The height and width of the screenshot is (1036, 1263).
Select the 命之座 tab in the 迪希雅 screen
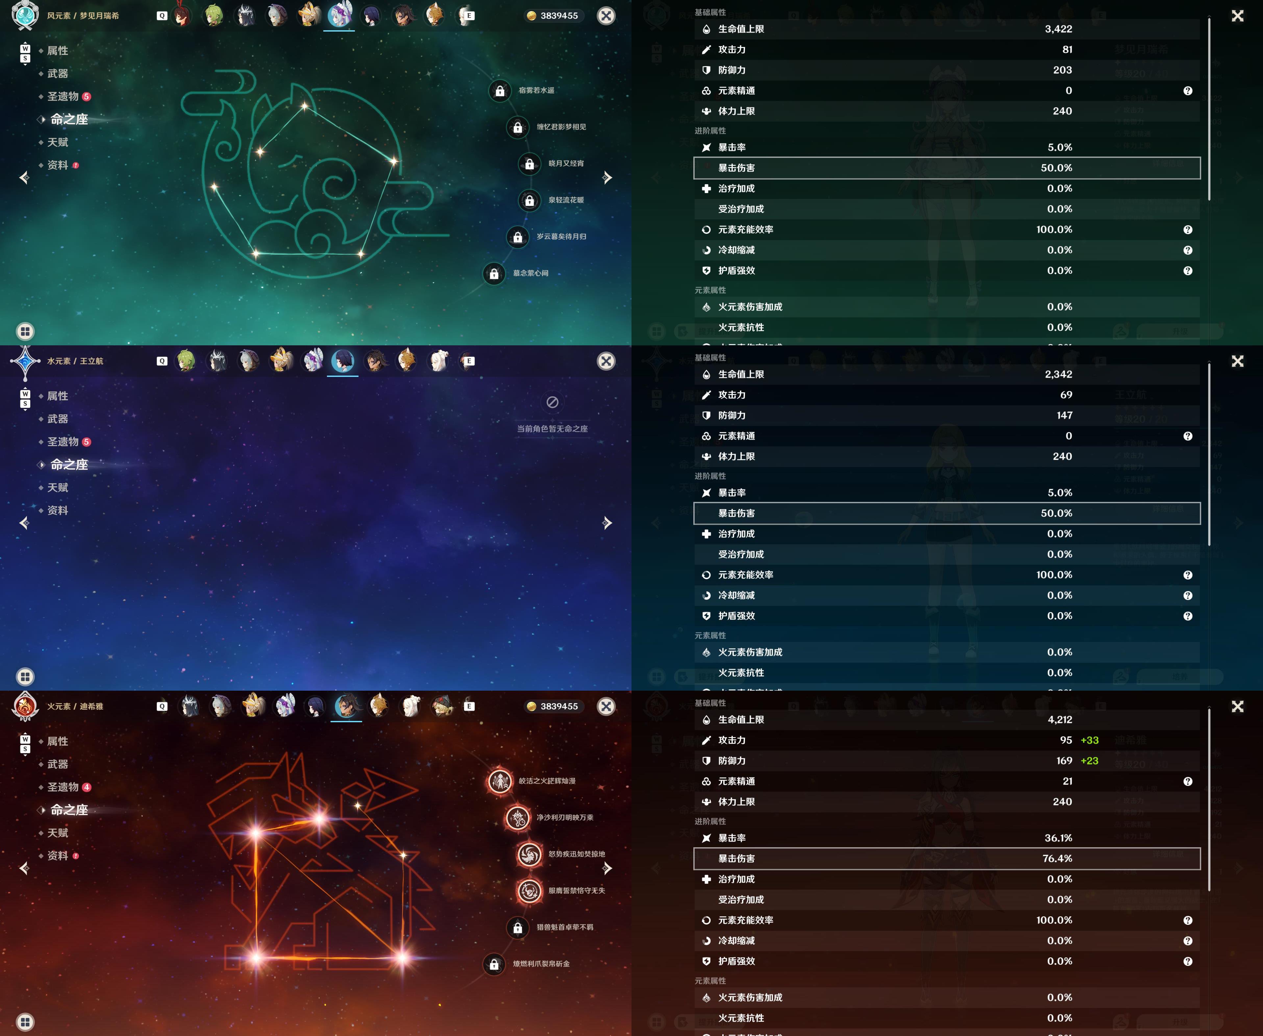(x=69, y=810)
